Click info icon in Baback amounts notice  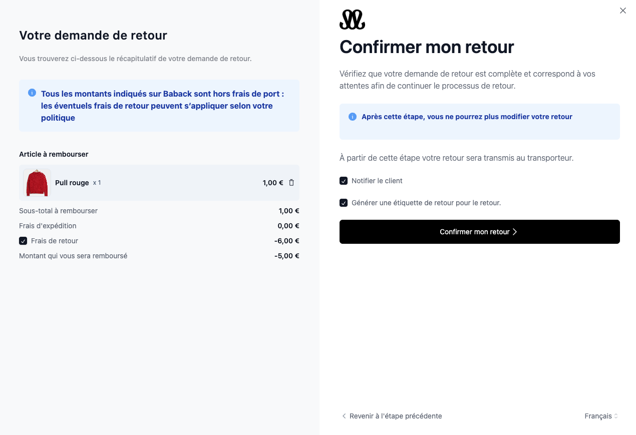tap(32, 93)
